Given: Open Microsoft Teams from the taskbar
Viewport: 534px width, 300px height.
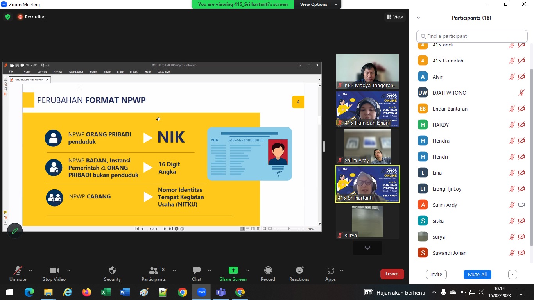Looking at the screenshot, I should [x=221, y=292].
